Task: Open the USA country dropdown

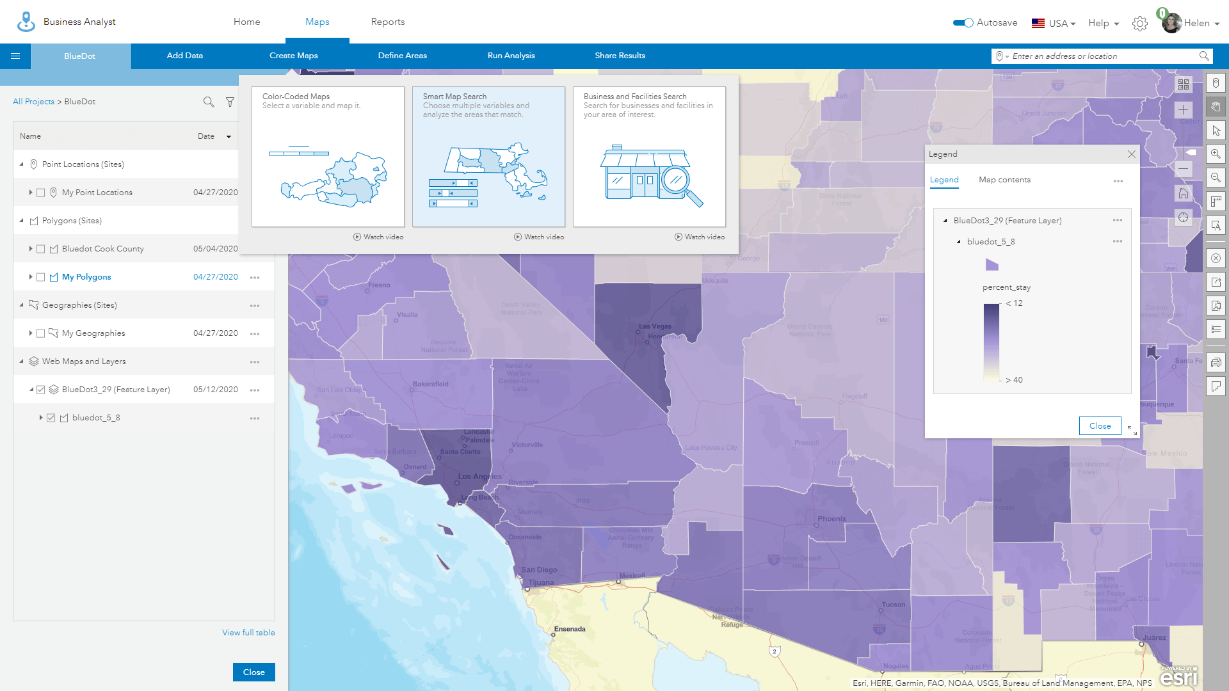Action: (1053, 24)
